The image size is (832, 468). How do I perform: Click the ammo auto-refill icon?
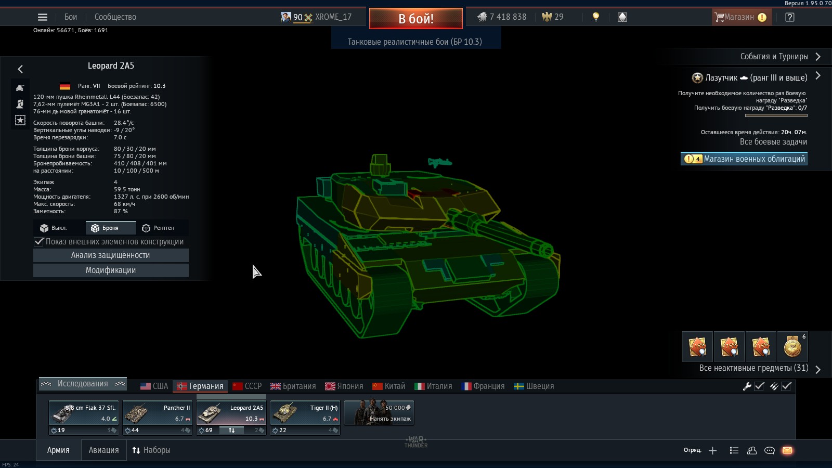tap(774, 386)
